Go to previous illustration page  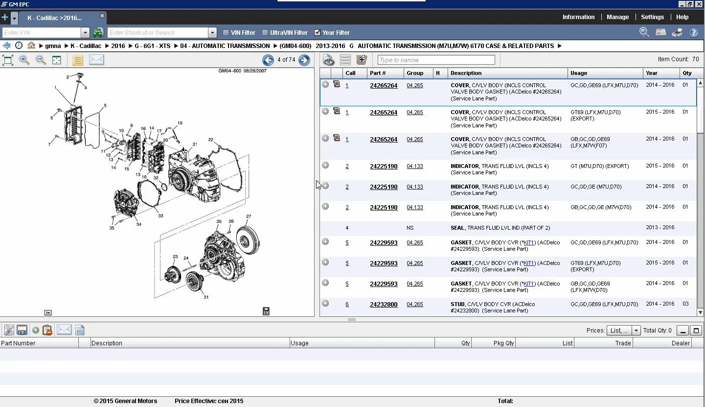[268, 60]
